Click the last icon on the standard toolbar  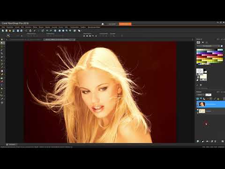[x=79, y=31]
